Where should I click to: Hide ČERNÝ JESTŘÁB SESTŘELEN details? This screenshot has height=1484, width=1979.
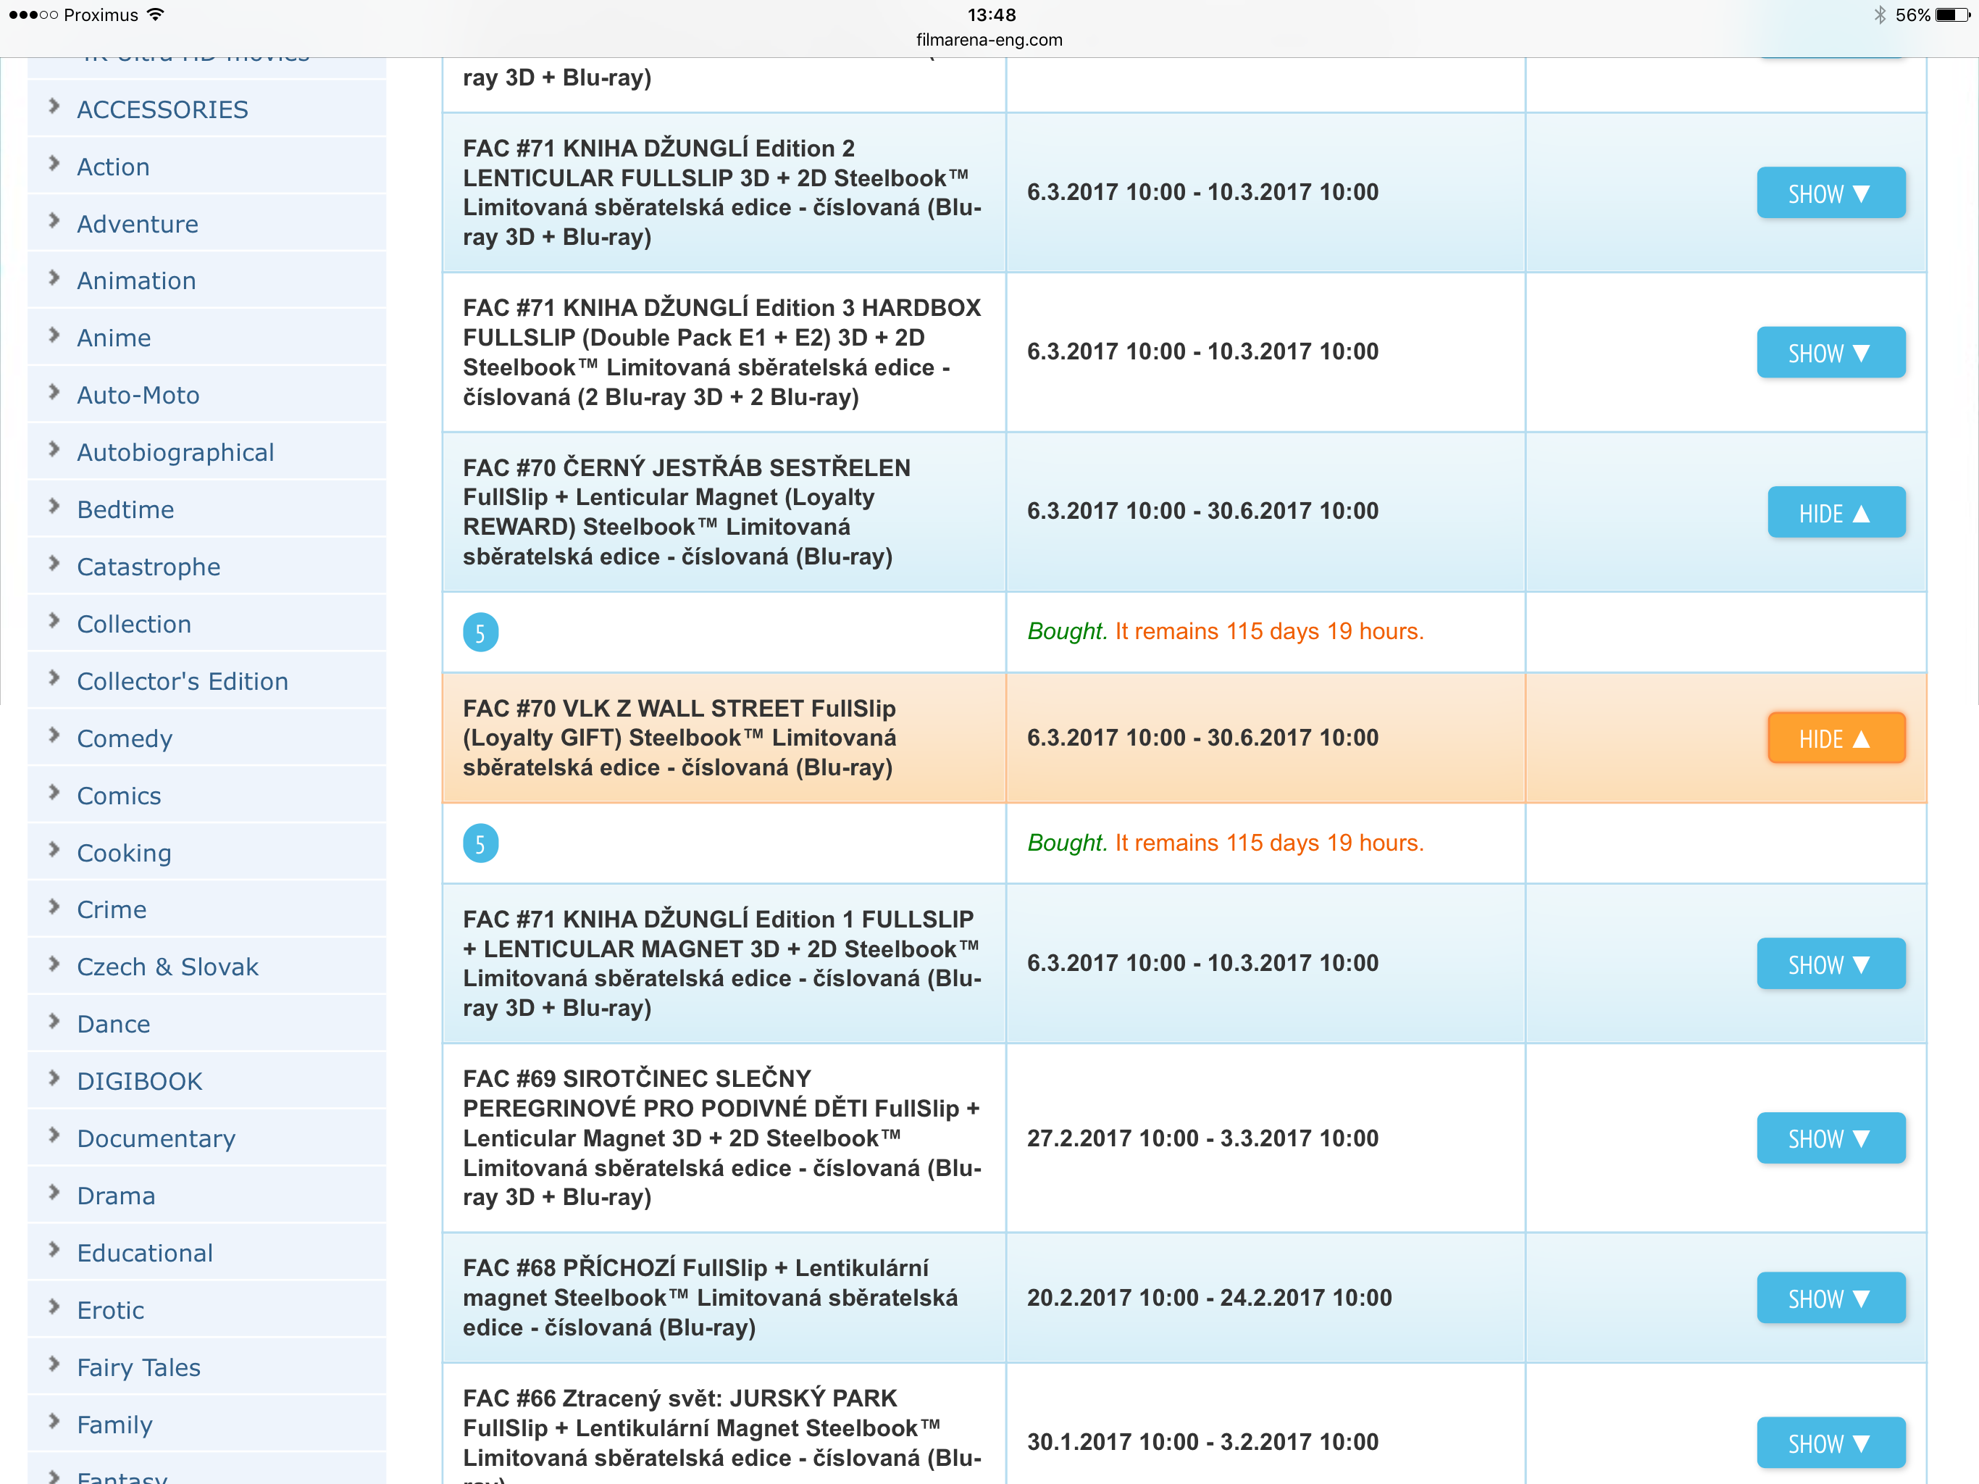1836,512
